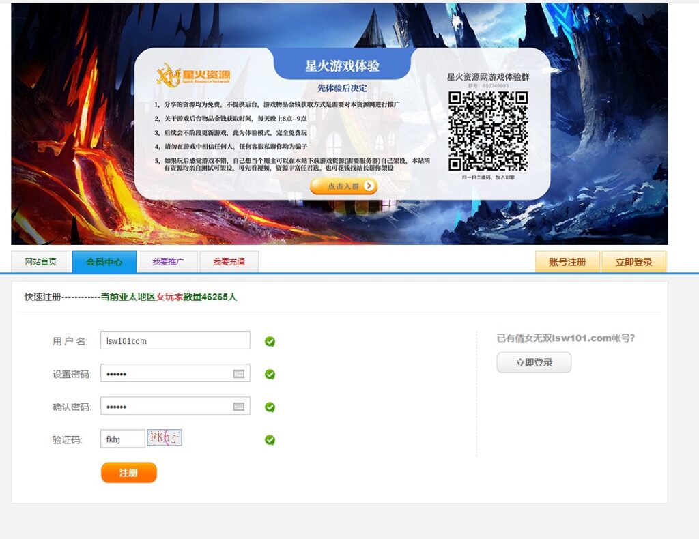The height and width of the screenshot is (539, 699).
Task: Open the 我要充值 tab
Action: [229, 261]
